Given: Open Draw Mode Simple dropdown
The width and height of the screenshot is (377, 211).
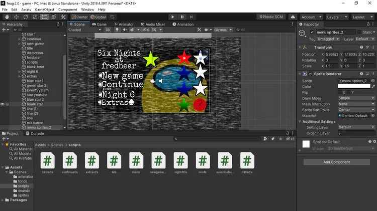Looking at the screenshot, I should [356, 98].
